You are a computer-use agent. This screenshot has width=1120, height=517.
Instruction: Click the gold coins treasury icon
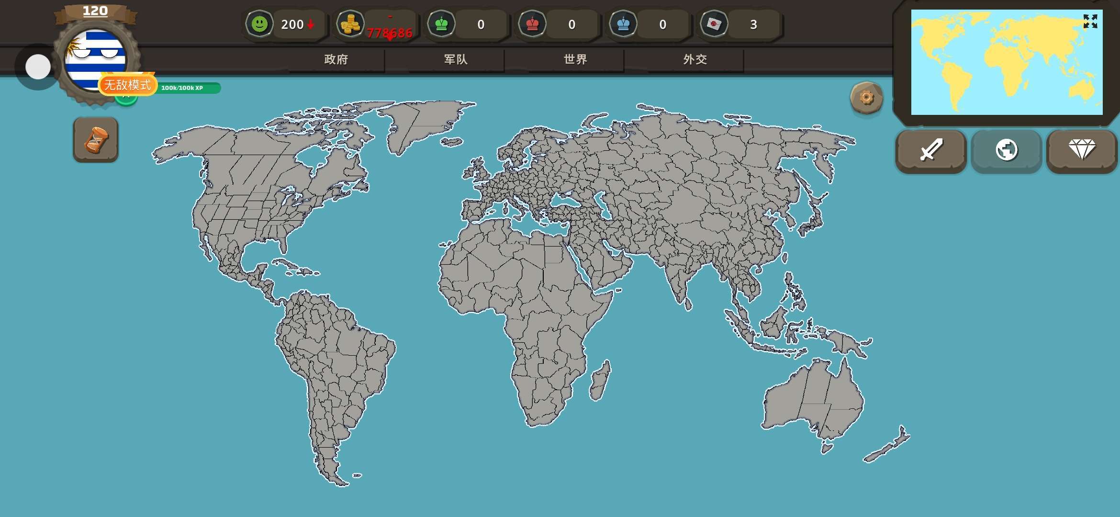350,24
